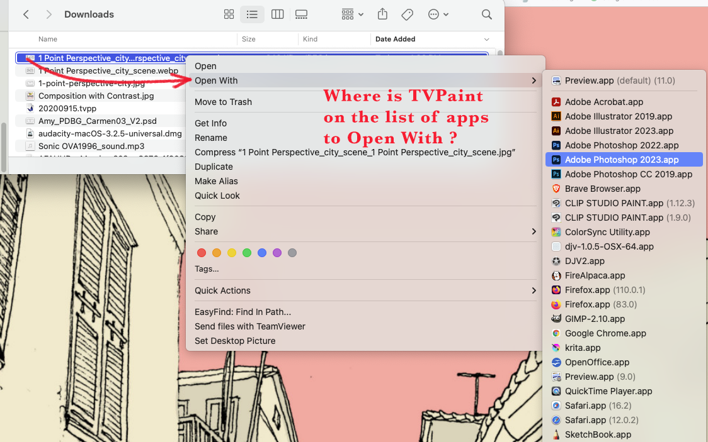The height and width of the screenshot is (442, 708).
Task: Sort by the Kind column header
Action: [x=310, y=39]
